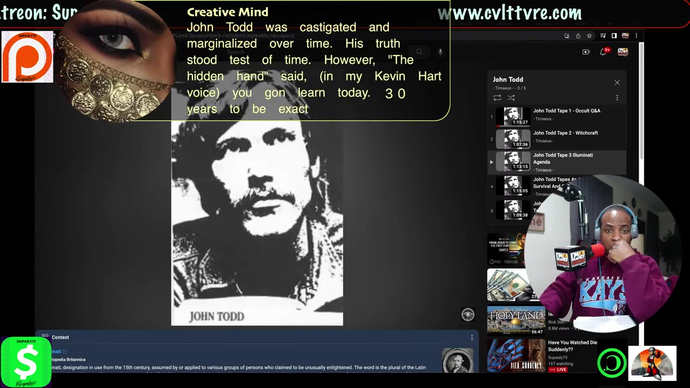Bookmark this page with the star icon

(x=589, y=36)
